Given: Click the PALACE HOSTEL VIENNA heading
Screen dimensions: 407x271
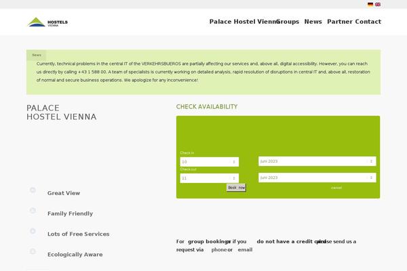Looking at the screenshot, I should coord(62,112).
